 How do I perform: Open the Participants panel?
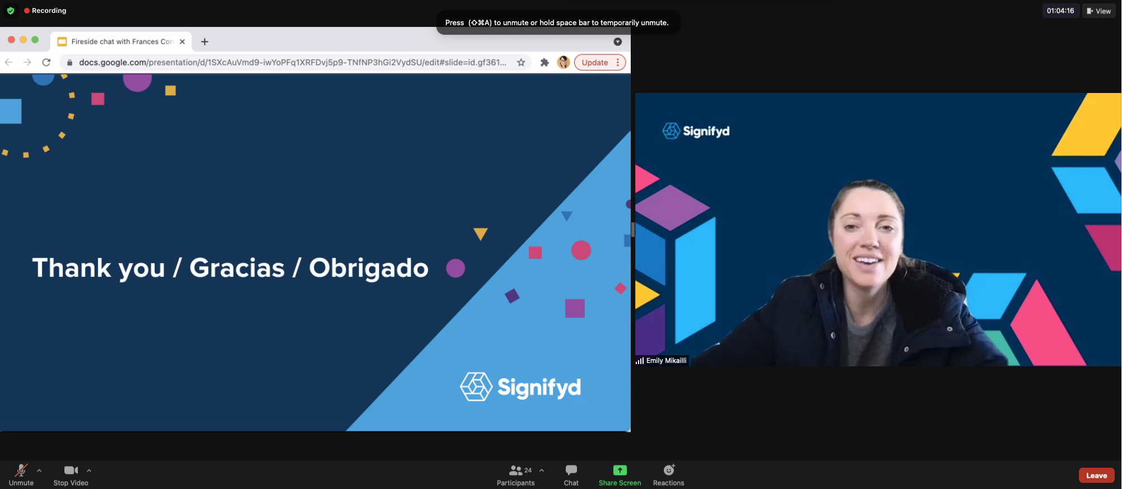point(515,474)
